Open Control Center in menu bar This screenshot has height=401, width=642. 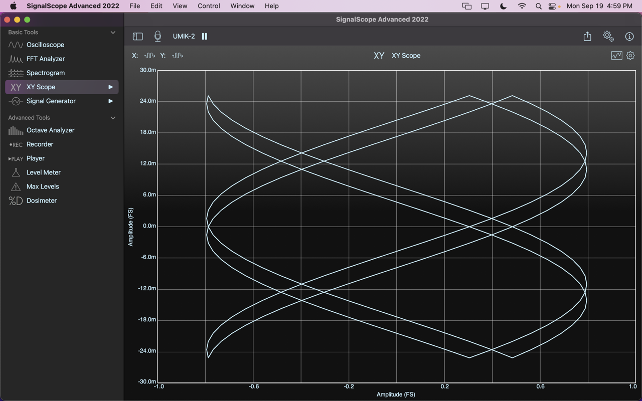[x=552, y=6]
